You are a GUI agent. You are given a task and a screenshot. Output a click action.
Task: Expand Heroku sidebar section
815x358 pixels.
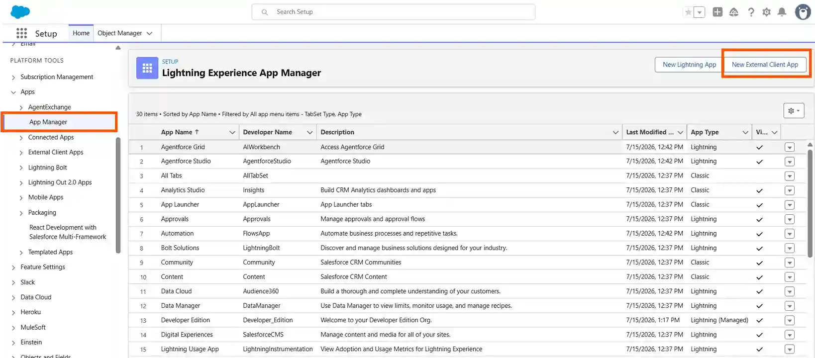13,313
